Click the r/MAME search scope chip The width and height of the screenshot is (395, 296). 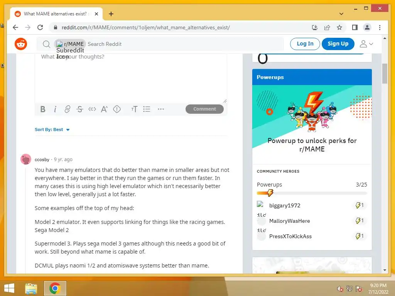click(70, 44)
